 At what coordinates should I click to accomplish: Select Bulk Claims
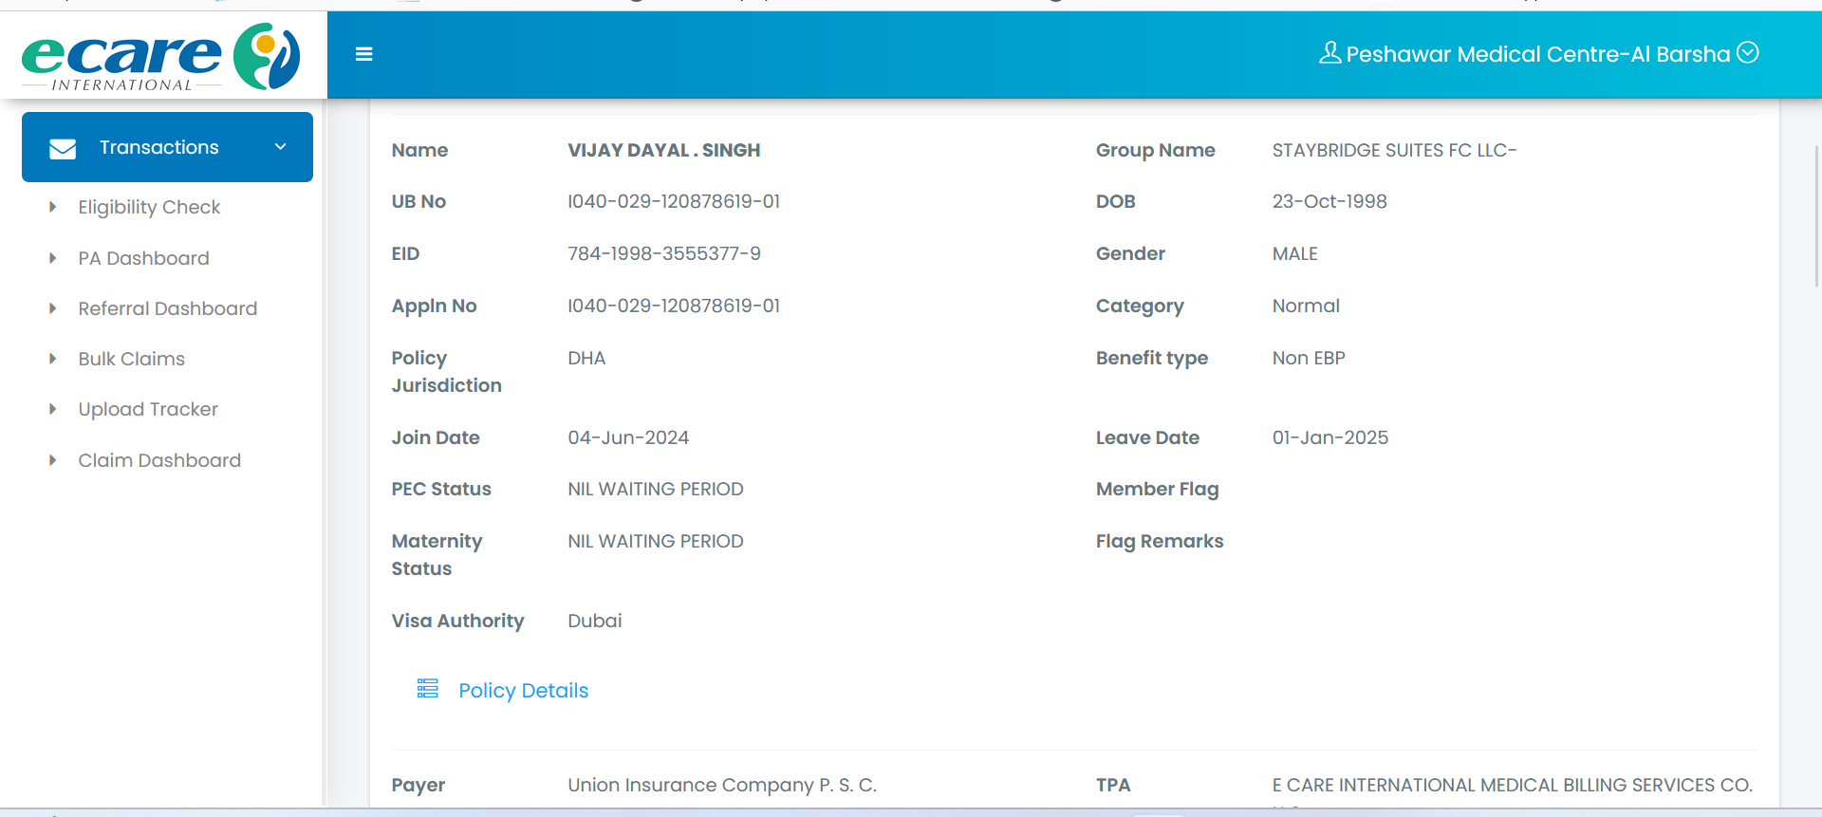(x=132, y=359)
